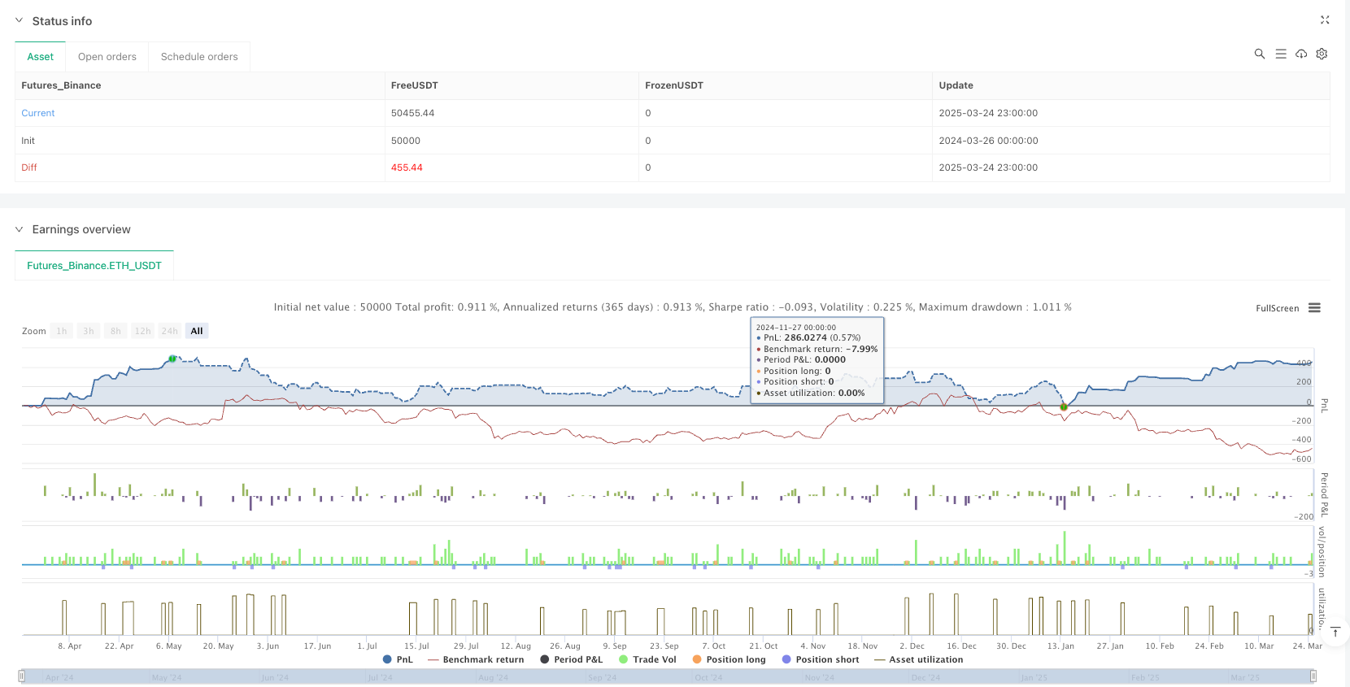Hide Trade Vol series via legend
Screen dimensions: 1350x687
point(647,659)
